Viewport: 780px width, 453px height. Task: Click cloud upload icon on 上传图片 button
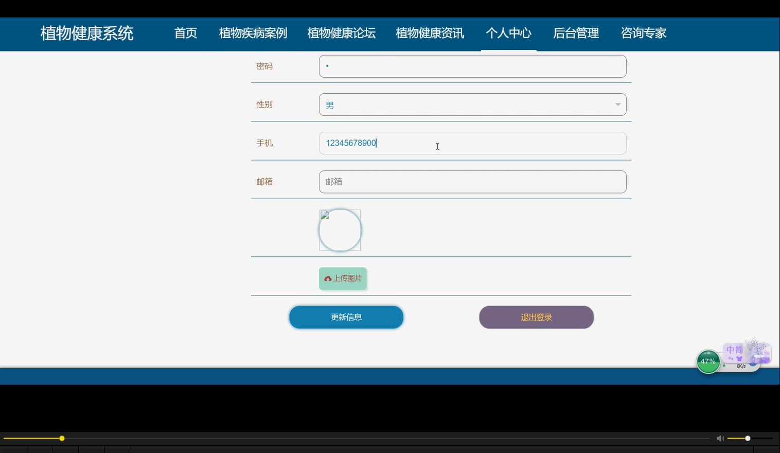pyautogui.click(x=328, y=278)
